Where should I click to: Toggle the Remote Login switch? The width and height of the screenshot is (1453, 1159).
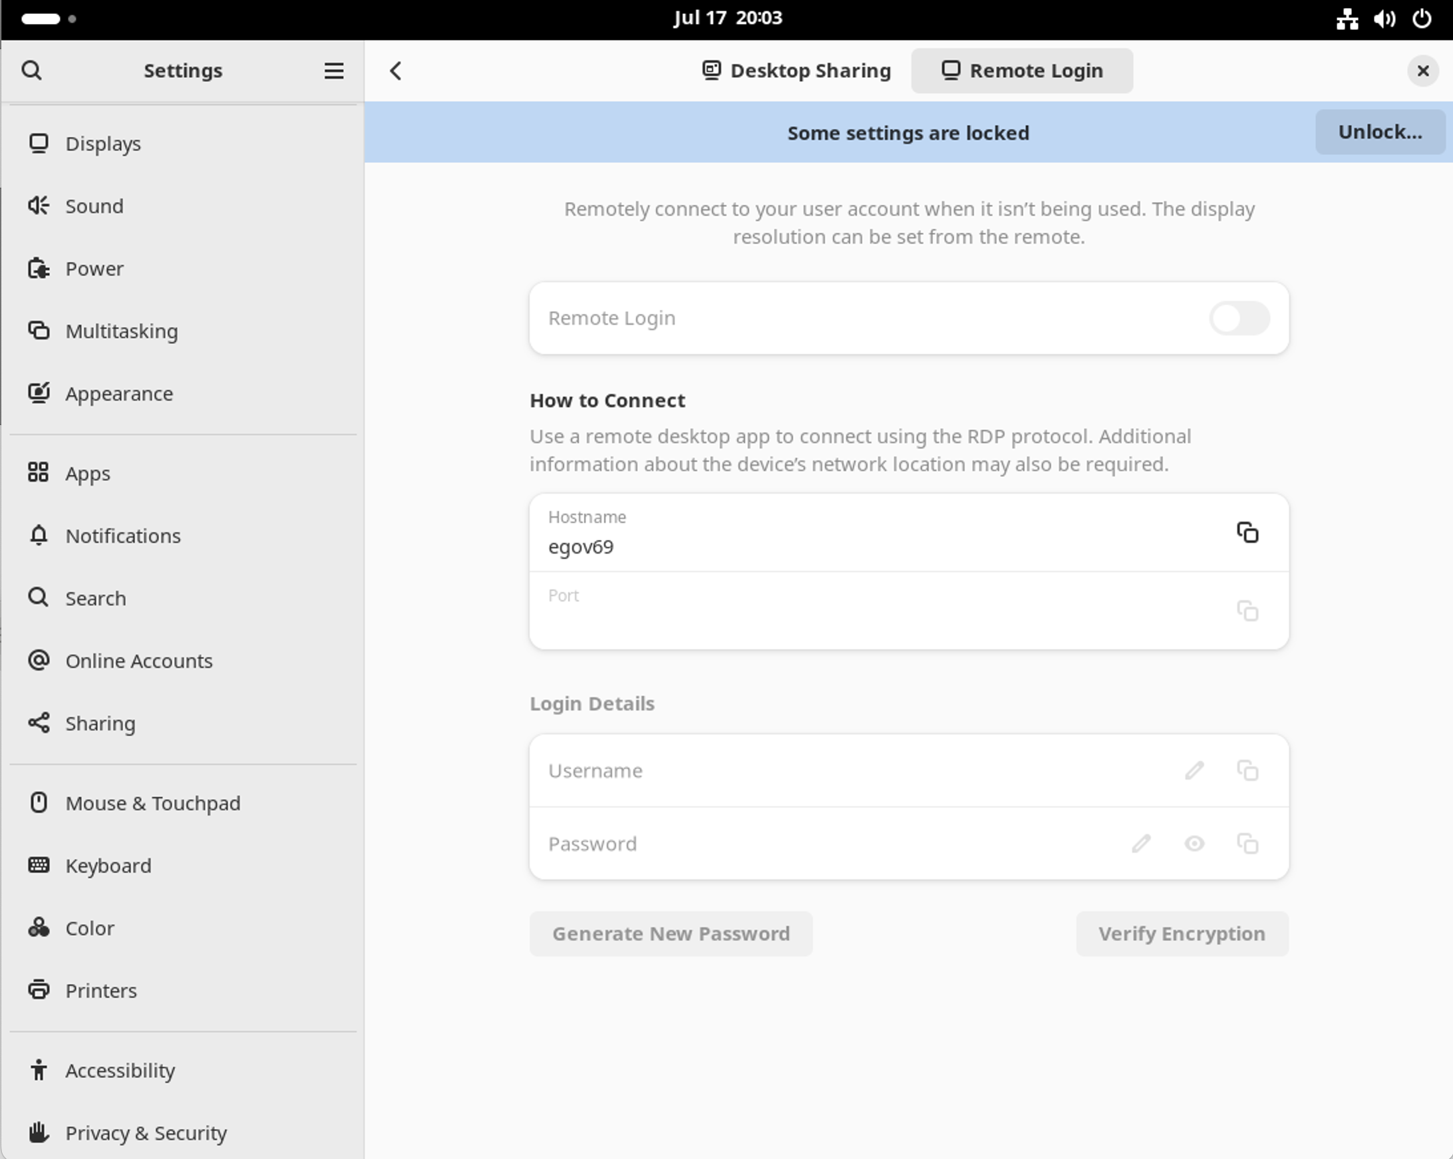(1239, 318)
